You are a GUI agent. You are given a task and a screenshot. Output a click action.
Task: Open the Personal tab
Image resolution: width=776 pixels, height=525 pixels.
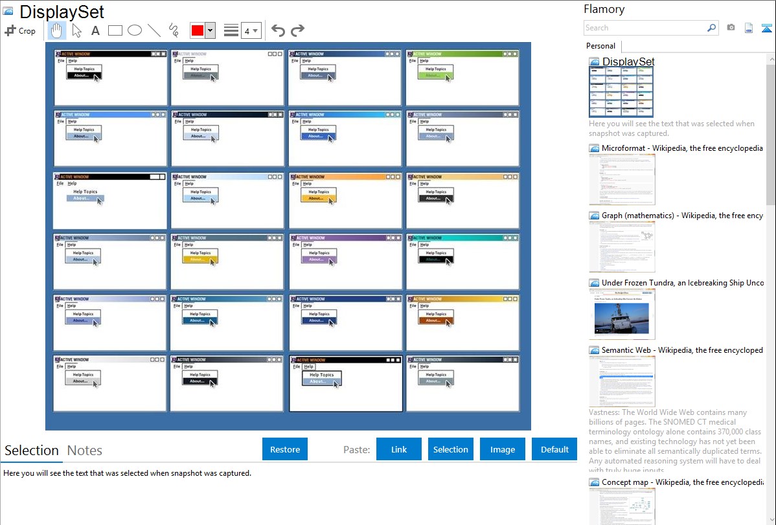(x=600, y=46)
